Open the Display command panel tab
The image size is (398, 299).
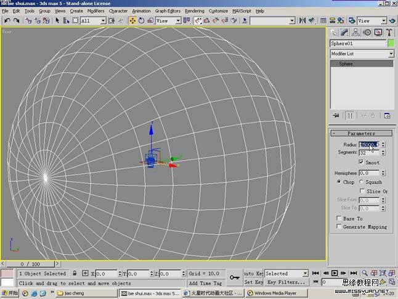click(x=378, y=32)
